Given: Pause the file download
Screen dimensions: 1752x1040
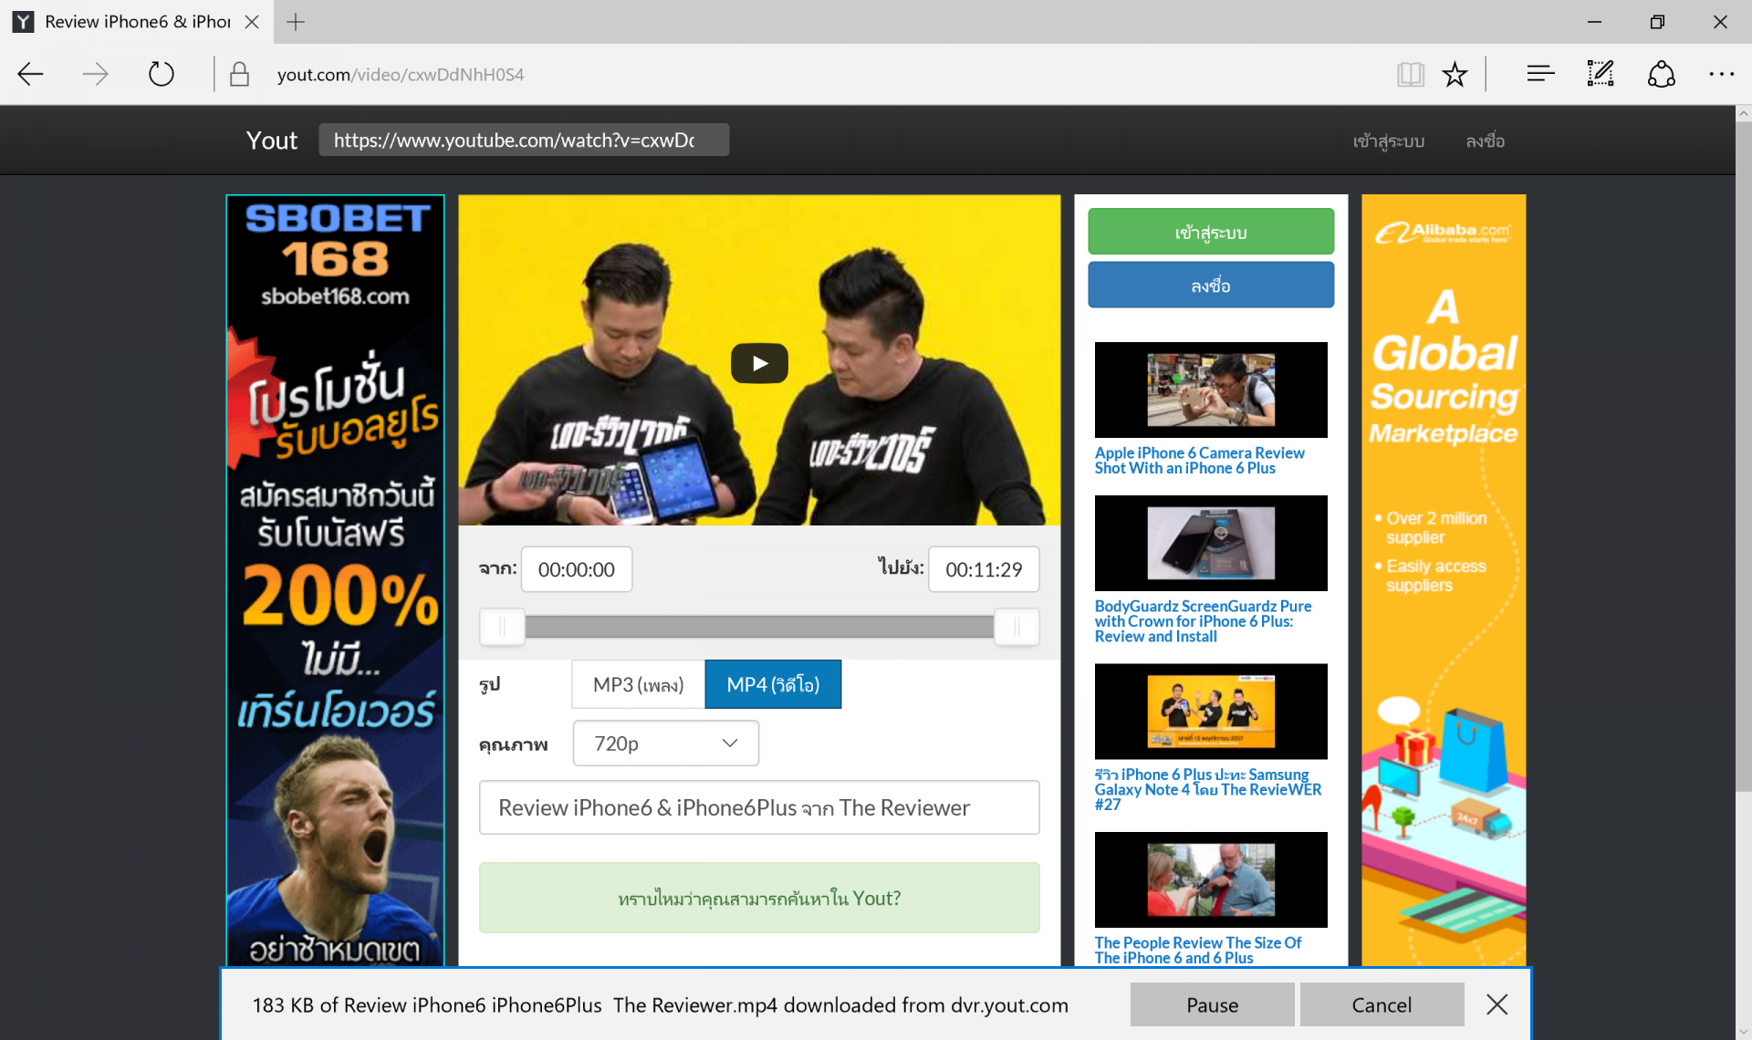Looking at the screenshot, I should point(1212,1004).
